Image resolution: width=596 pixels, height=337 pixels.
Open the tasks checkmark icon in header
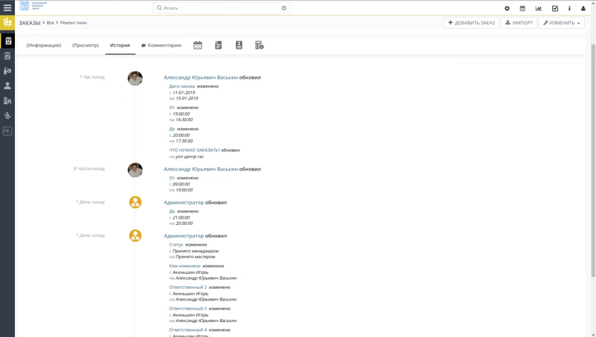pyautogui.click(x=555, y=8)
